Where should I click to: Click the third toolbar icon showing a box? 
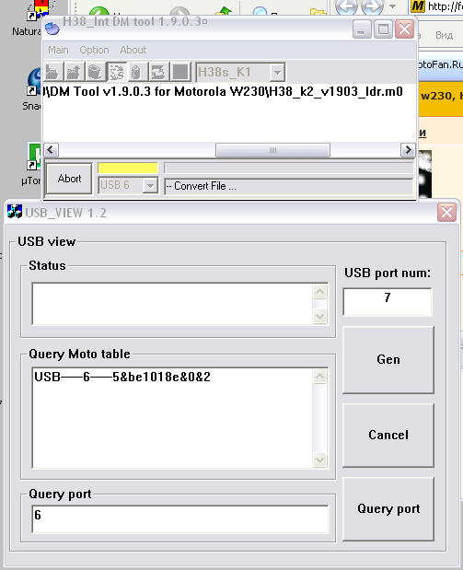coord(95,72)
